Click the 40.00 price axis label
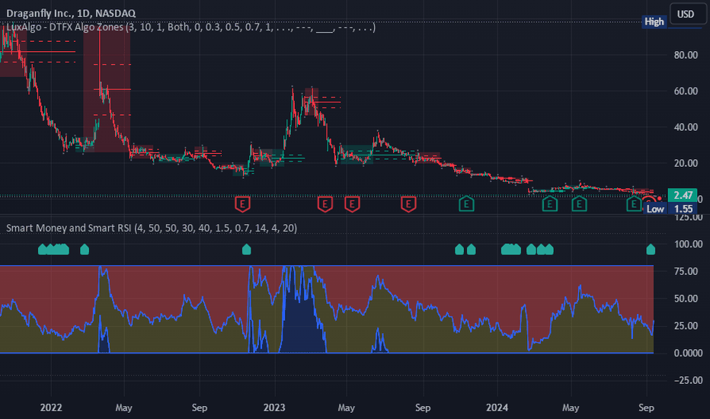The height and width of the screenshot is (419, 710). click(x=686, y=127)
